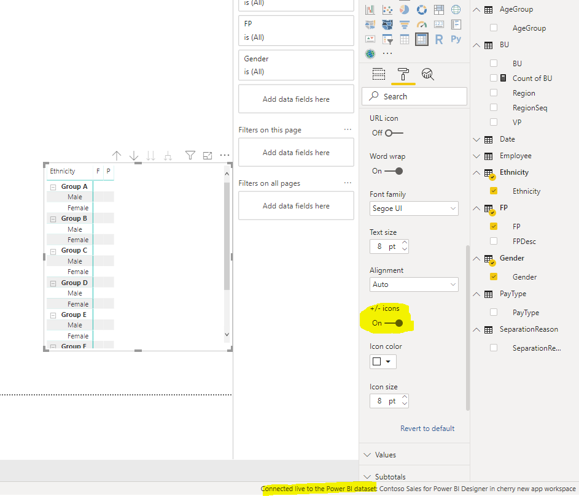579x496 pixels.
Task: Select the pie chart visual icon
Action: 405,10
